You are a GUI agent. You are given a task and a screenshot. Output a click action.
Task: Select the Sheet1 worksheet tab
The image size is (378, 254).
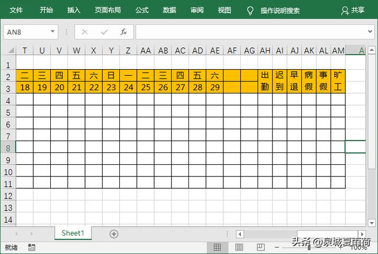pyautogui.click(x=73, y=233)
